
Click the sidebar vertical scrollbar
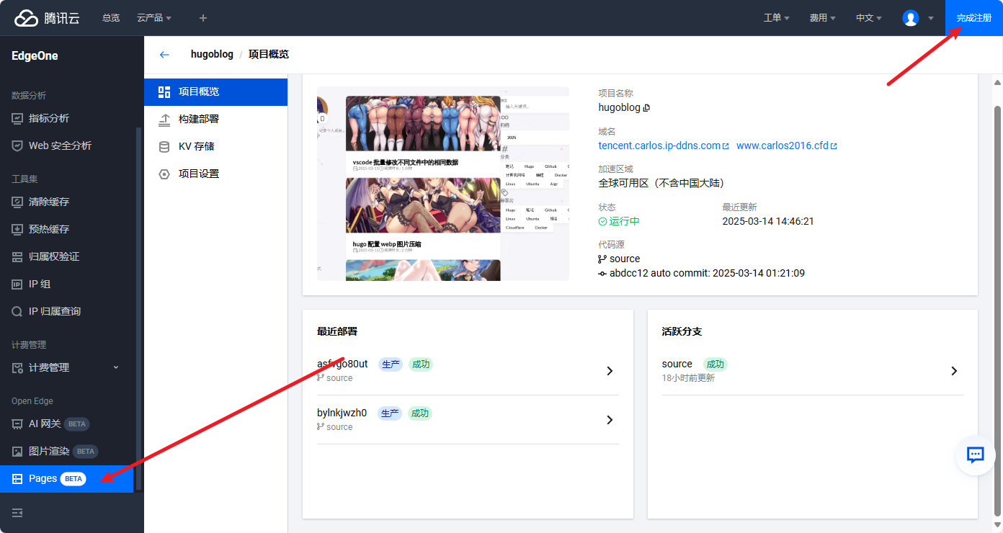pos(139,310)
